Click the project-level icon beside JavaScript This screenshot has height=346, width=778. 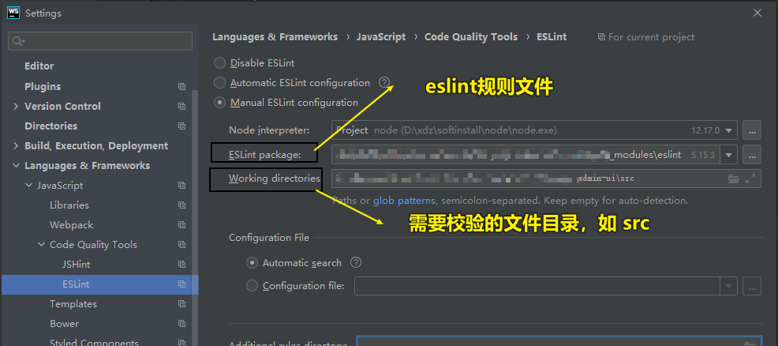click(x=182, y=186)
